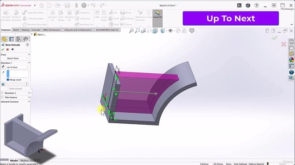The height and width of the screenshot is (165, 295).
Task: Open View Settings monitor icon
Action: 192,31
